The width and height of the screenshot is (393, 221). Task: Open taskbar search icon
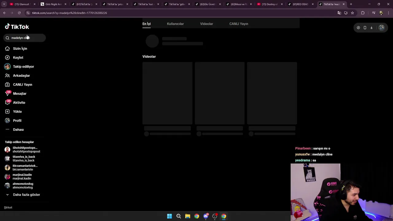coord(178,216)
